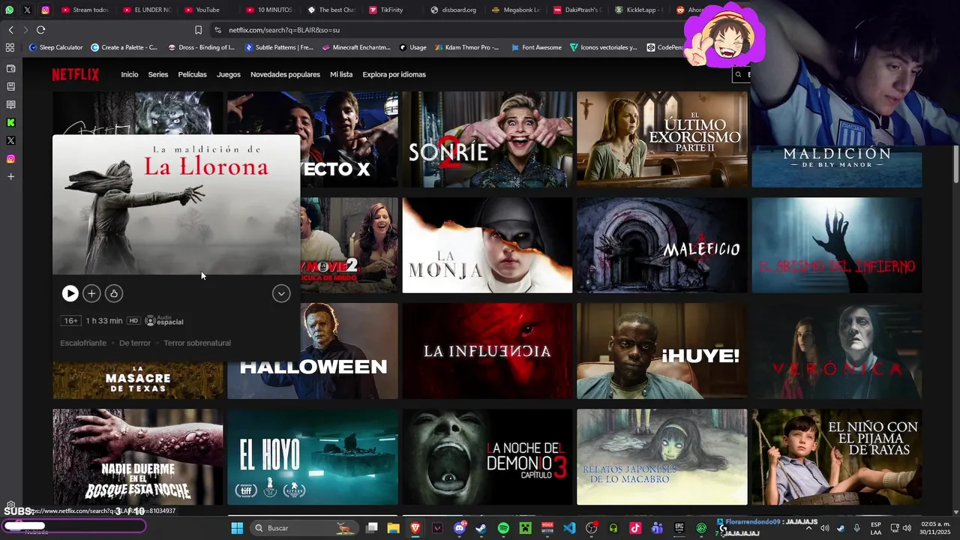Open El Abismo del Infierno thumbnail
Screen dimensions: 960x540
(837, 245)
